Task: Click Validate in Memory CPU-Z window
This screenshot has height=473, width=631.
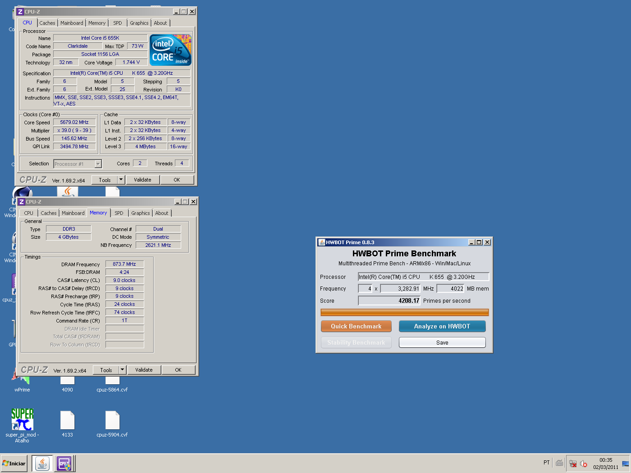Action: [144, 370]
